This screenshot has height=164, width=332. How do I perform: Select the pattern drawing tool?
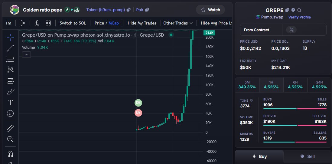click(x=10, y=70)
